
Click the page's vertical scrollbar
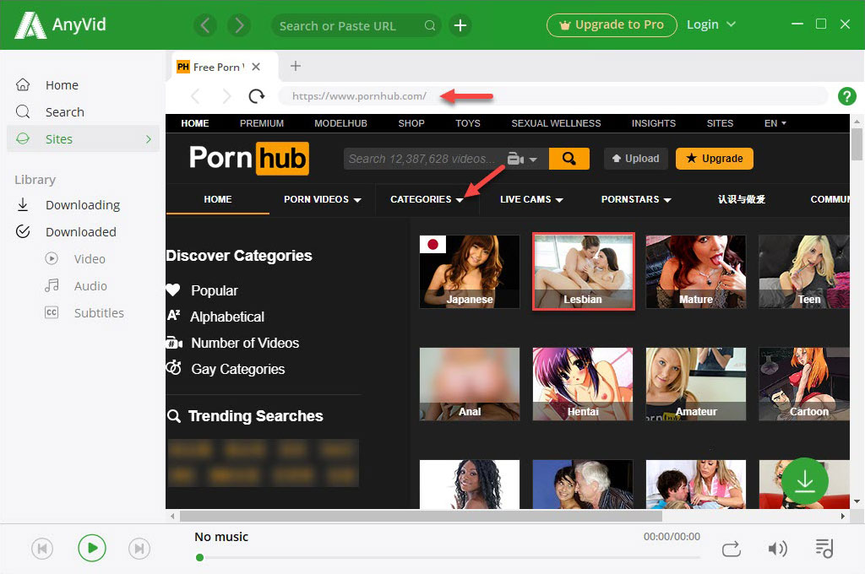point(857,143)
